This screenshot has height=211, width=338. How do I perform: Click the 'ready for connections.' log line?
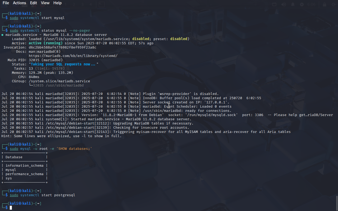click(x=116, y=111)
